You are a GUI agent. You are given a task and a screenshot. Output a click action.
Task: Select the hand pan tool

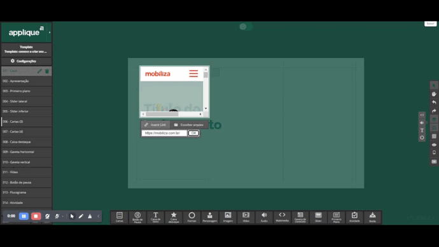[x=434, y=94]
